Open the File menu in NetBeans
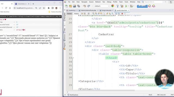 69,2
